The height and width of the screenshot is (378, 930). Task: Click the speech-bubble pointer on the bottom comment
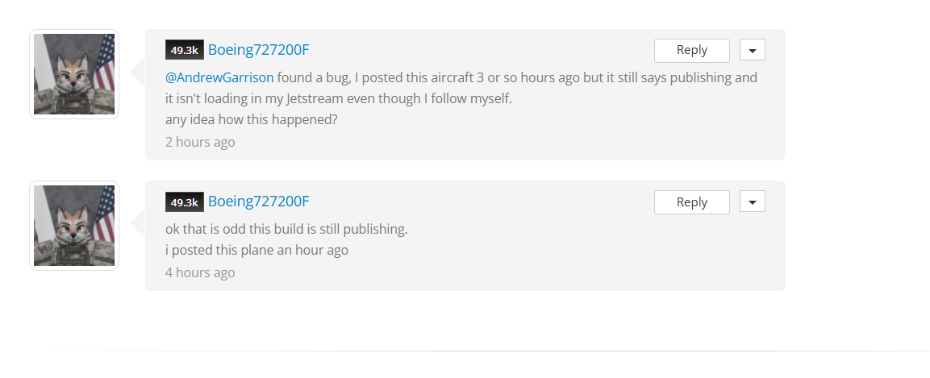coord(138,224)
